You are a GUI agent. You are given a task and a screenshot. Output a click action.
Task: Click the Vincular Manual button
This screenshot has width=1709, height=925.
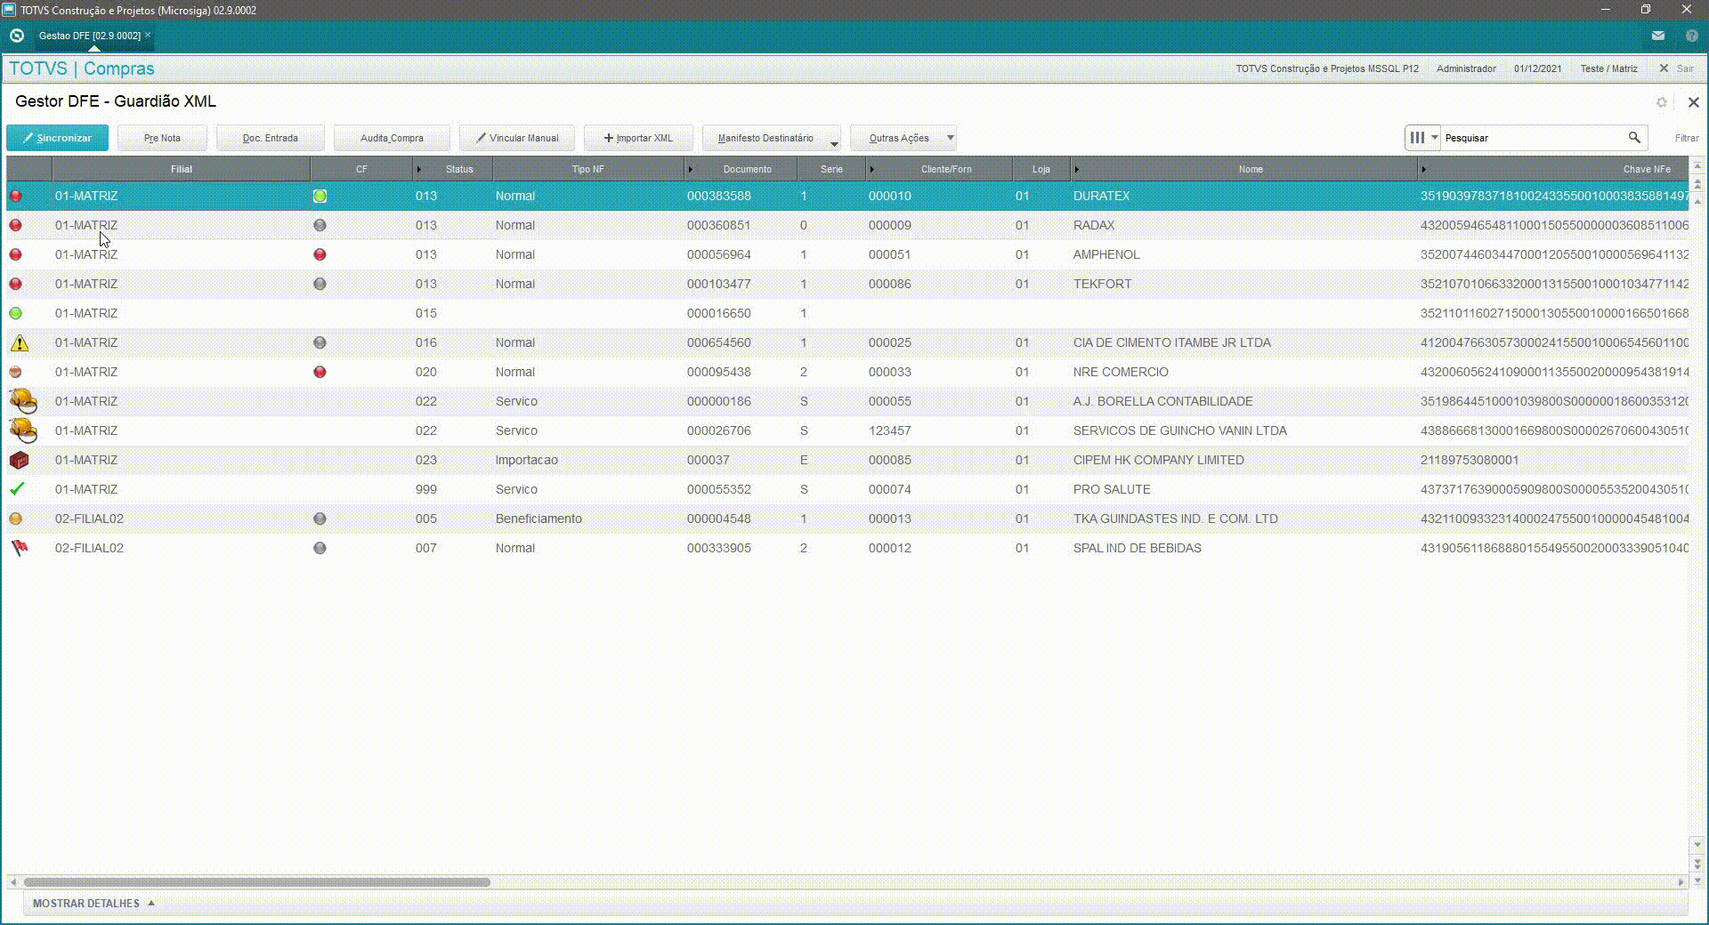[x=517, y=138]
